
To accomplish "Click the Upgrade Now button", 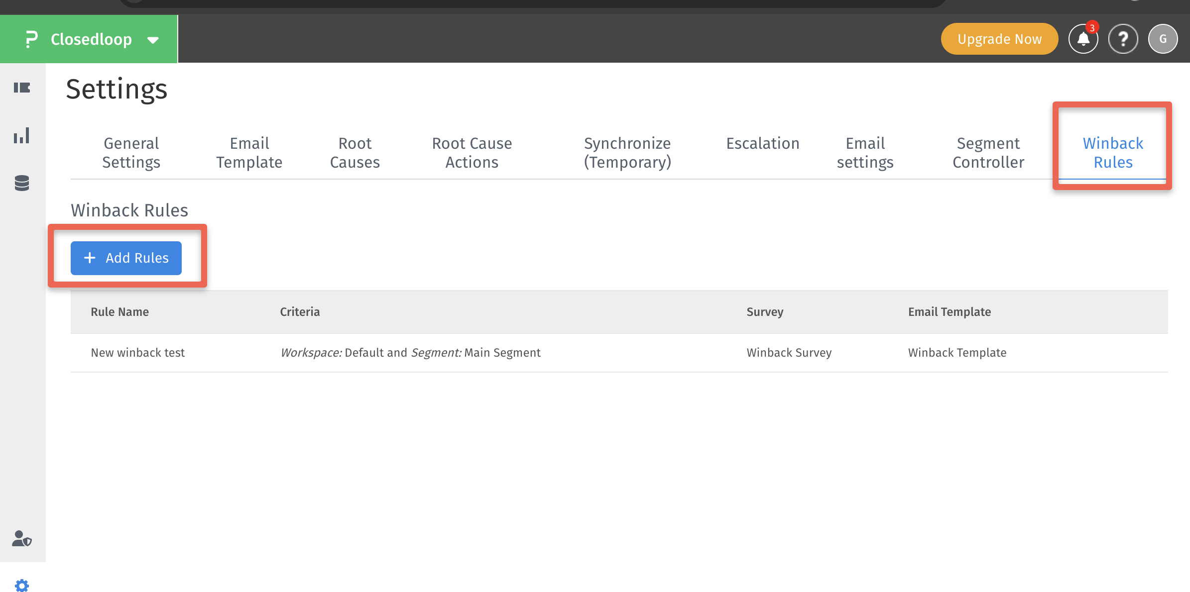I will (999, 39).
